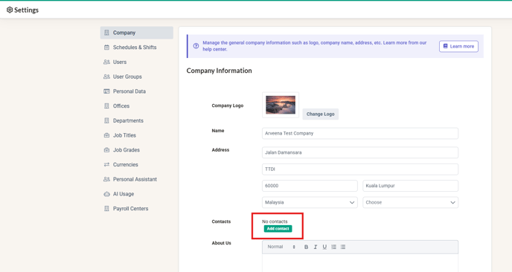Open Job Titles settings
This screenshot has width=512, height=272.
pos(136,135)
